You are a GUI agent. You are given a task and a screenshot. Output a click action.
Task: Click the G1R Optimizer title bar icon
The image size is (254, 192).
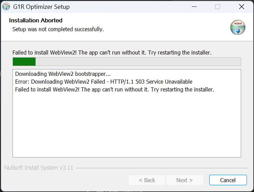click(6, 7)
